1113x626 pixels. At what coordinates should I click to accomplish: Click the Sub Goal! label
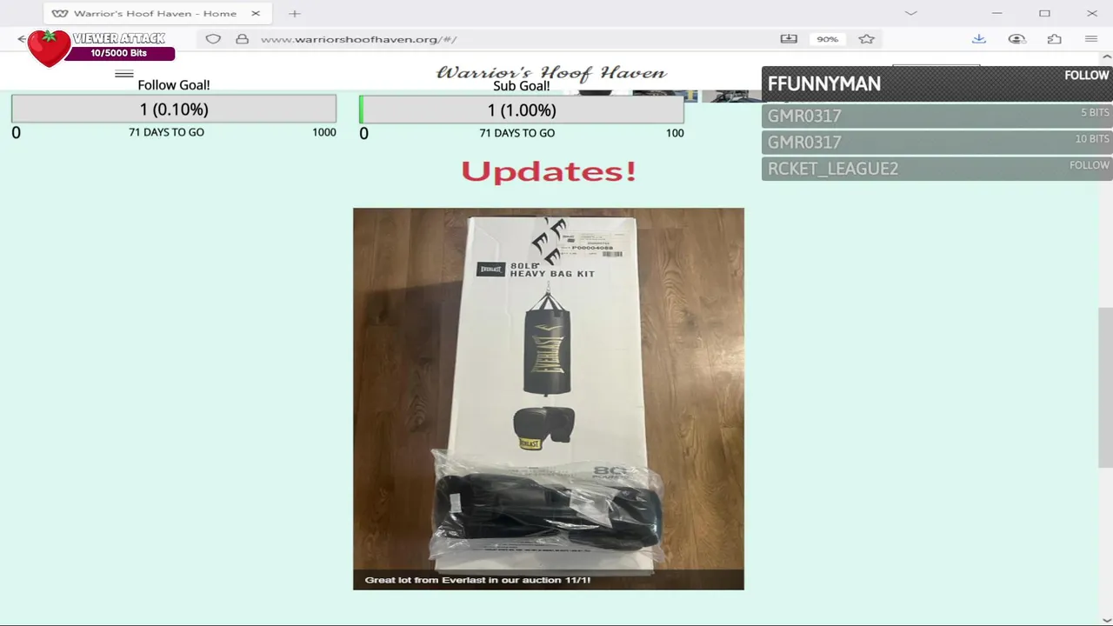pyautogui.click(x=522, y=86)
